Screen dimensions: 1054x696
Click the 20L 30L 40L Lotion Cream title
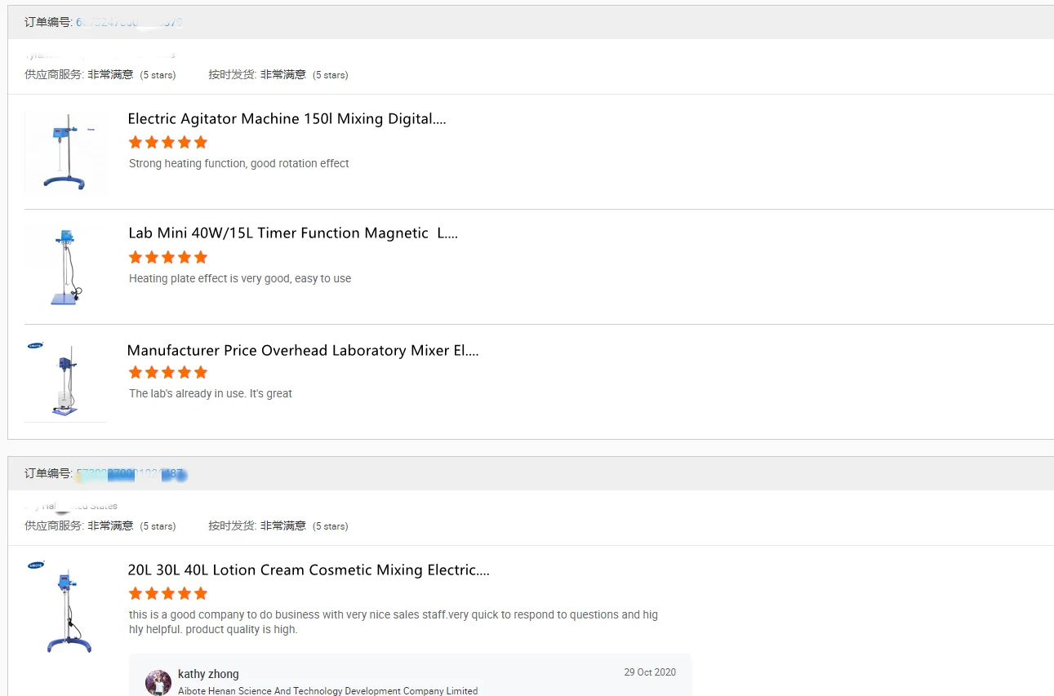click(308, 570)
